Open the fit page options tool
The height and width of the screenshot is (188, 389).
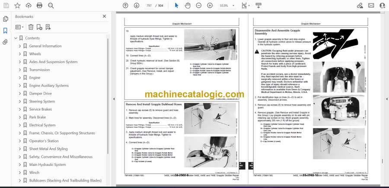coord(245,6)
